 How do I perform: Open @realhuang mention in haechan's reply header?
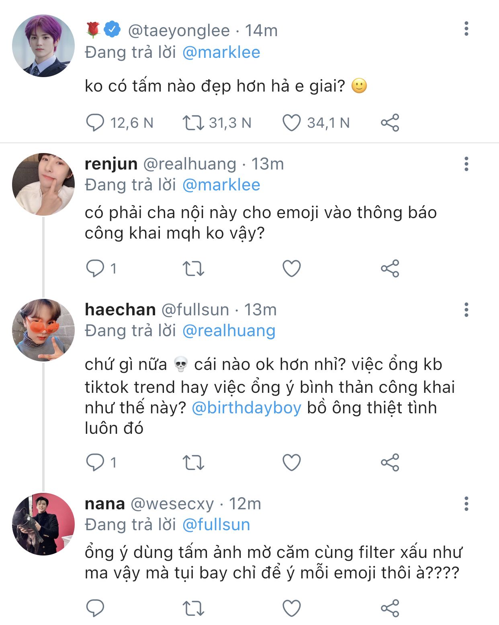tap(229, 331)
